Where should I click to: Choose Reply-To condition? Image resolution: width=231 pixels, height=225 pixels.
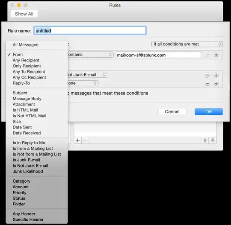[37, 83]
